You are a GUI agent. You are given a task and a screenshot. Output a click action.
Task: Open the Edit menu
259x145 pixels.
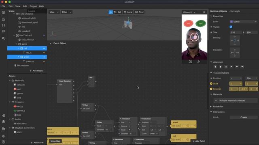tap(11, 6)
